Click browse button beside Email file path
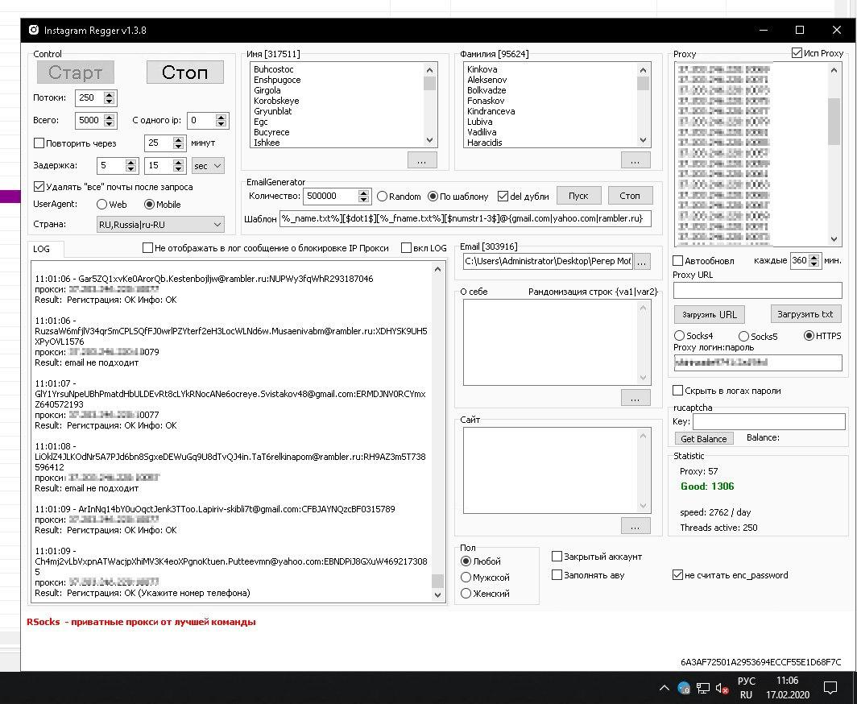 642,261
